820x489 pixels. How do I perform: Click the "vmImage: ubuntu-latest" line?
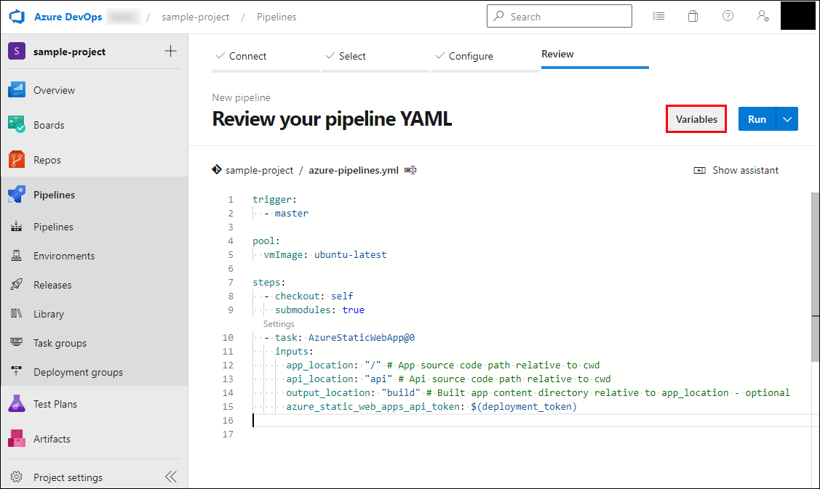(x=325, y=255)
